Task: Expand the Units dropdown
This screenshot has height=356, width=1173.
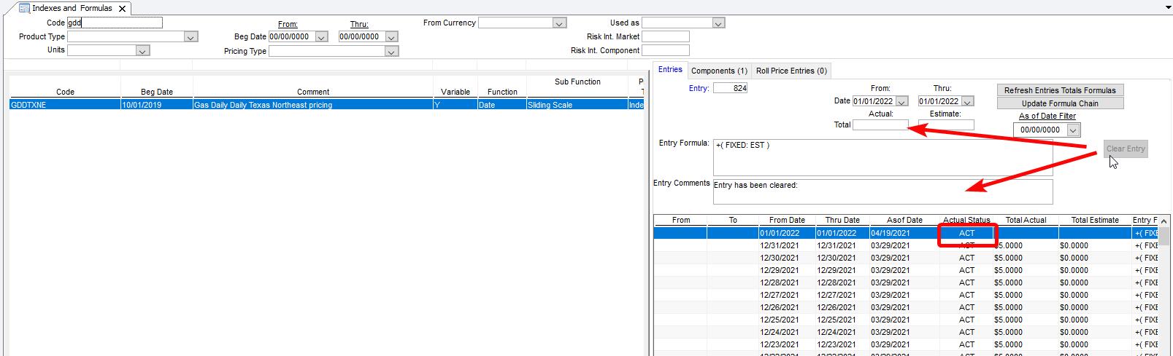Action: point(143,51)
